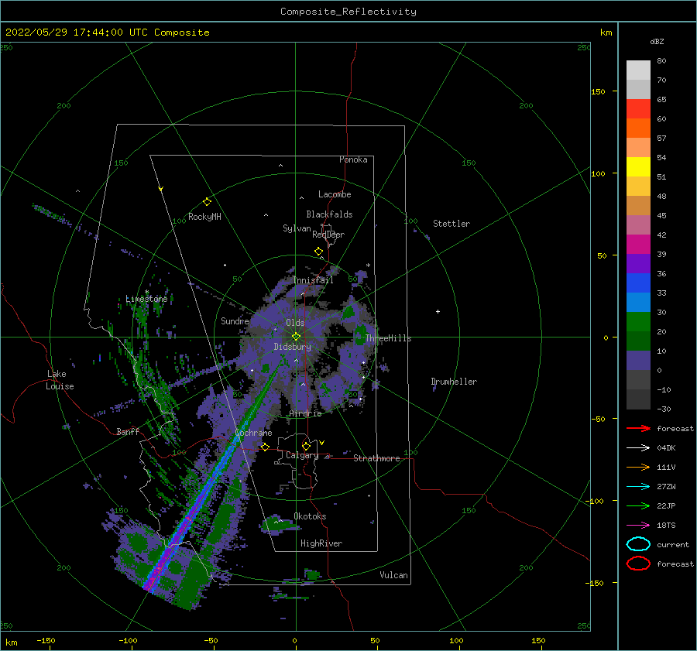This screenshot has height=651, width=697.
Task: Click the Sylvan label on map
Action: point(297,228)
